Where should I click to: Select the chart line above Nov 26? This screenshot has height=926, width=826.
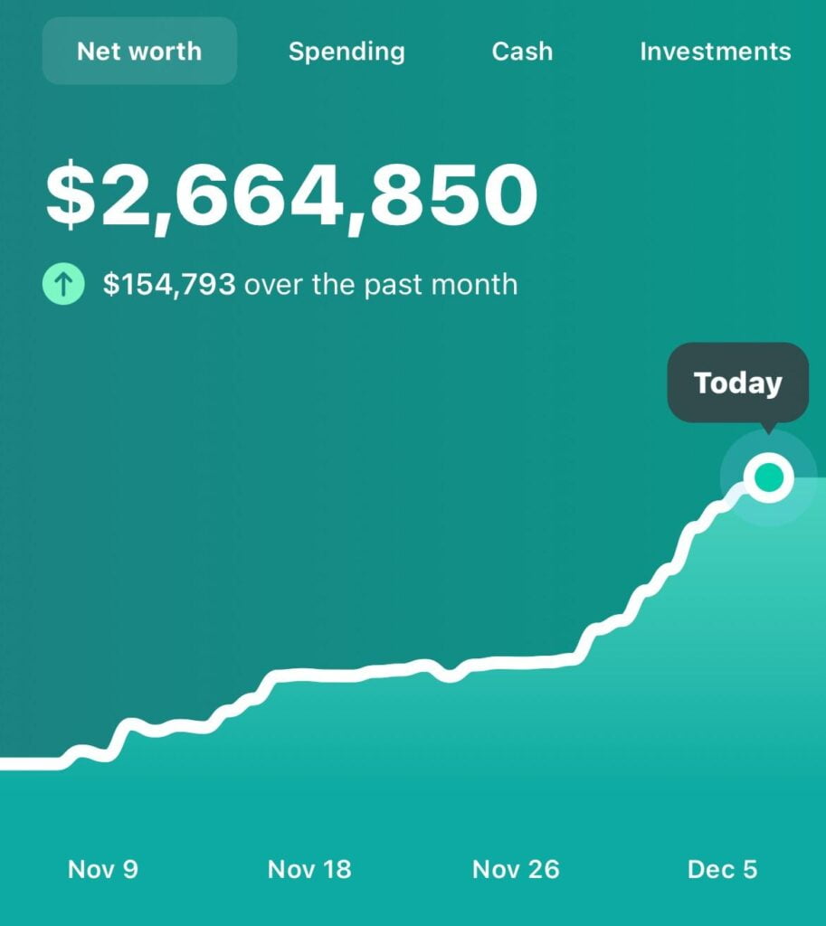pos(516,664)
